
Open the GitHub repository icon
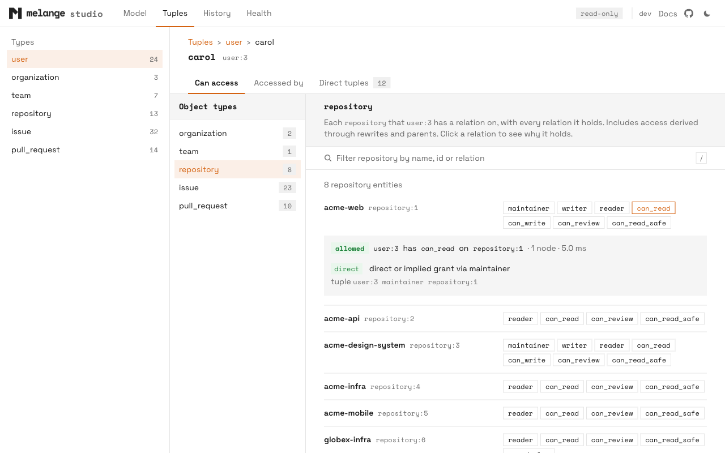689,14
